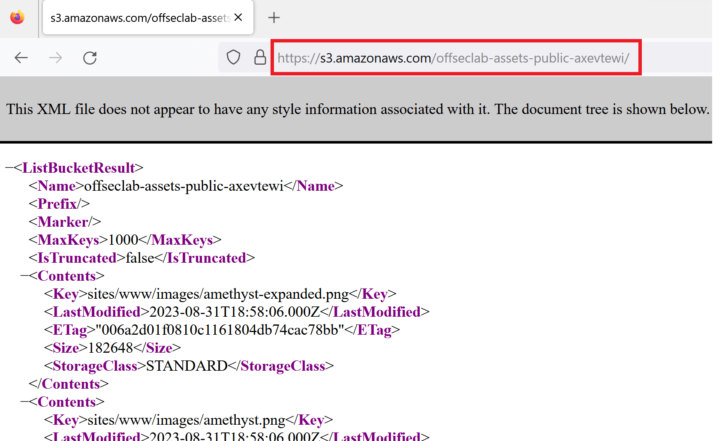Image resolution: width=722 pixels, height=441 pixels.
Task: Open the tracking protection shield icon
Action: pyautogui.click(x=233, y=57)
